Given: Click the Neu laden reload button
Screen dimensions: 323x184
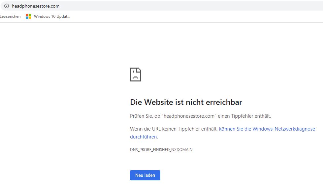Looking at the screenshot, I should tap(145, 175).
